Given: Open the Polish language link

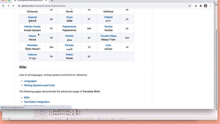Looking at the screenshot, I should point(69,54).
